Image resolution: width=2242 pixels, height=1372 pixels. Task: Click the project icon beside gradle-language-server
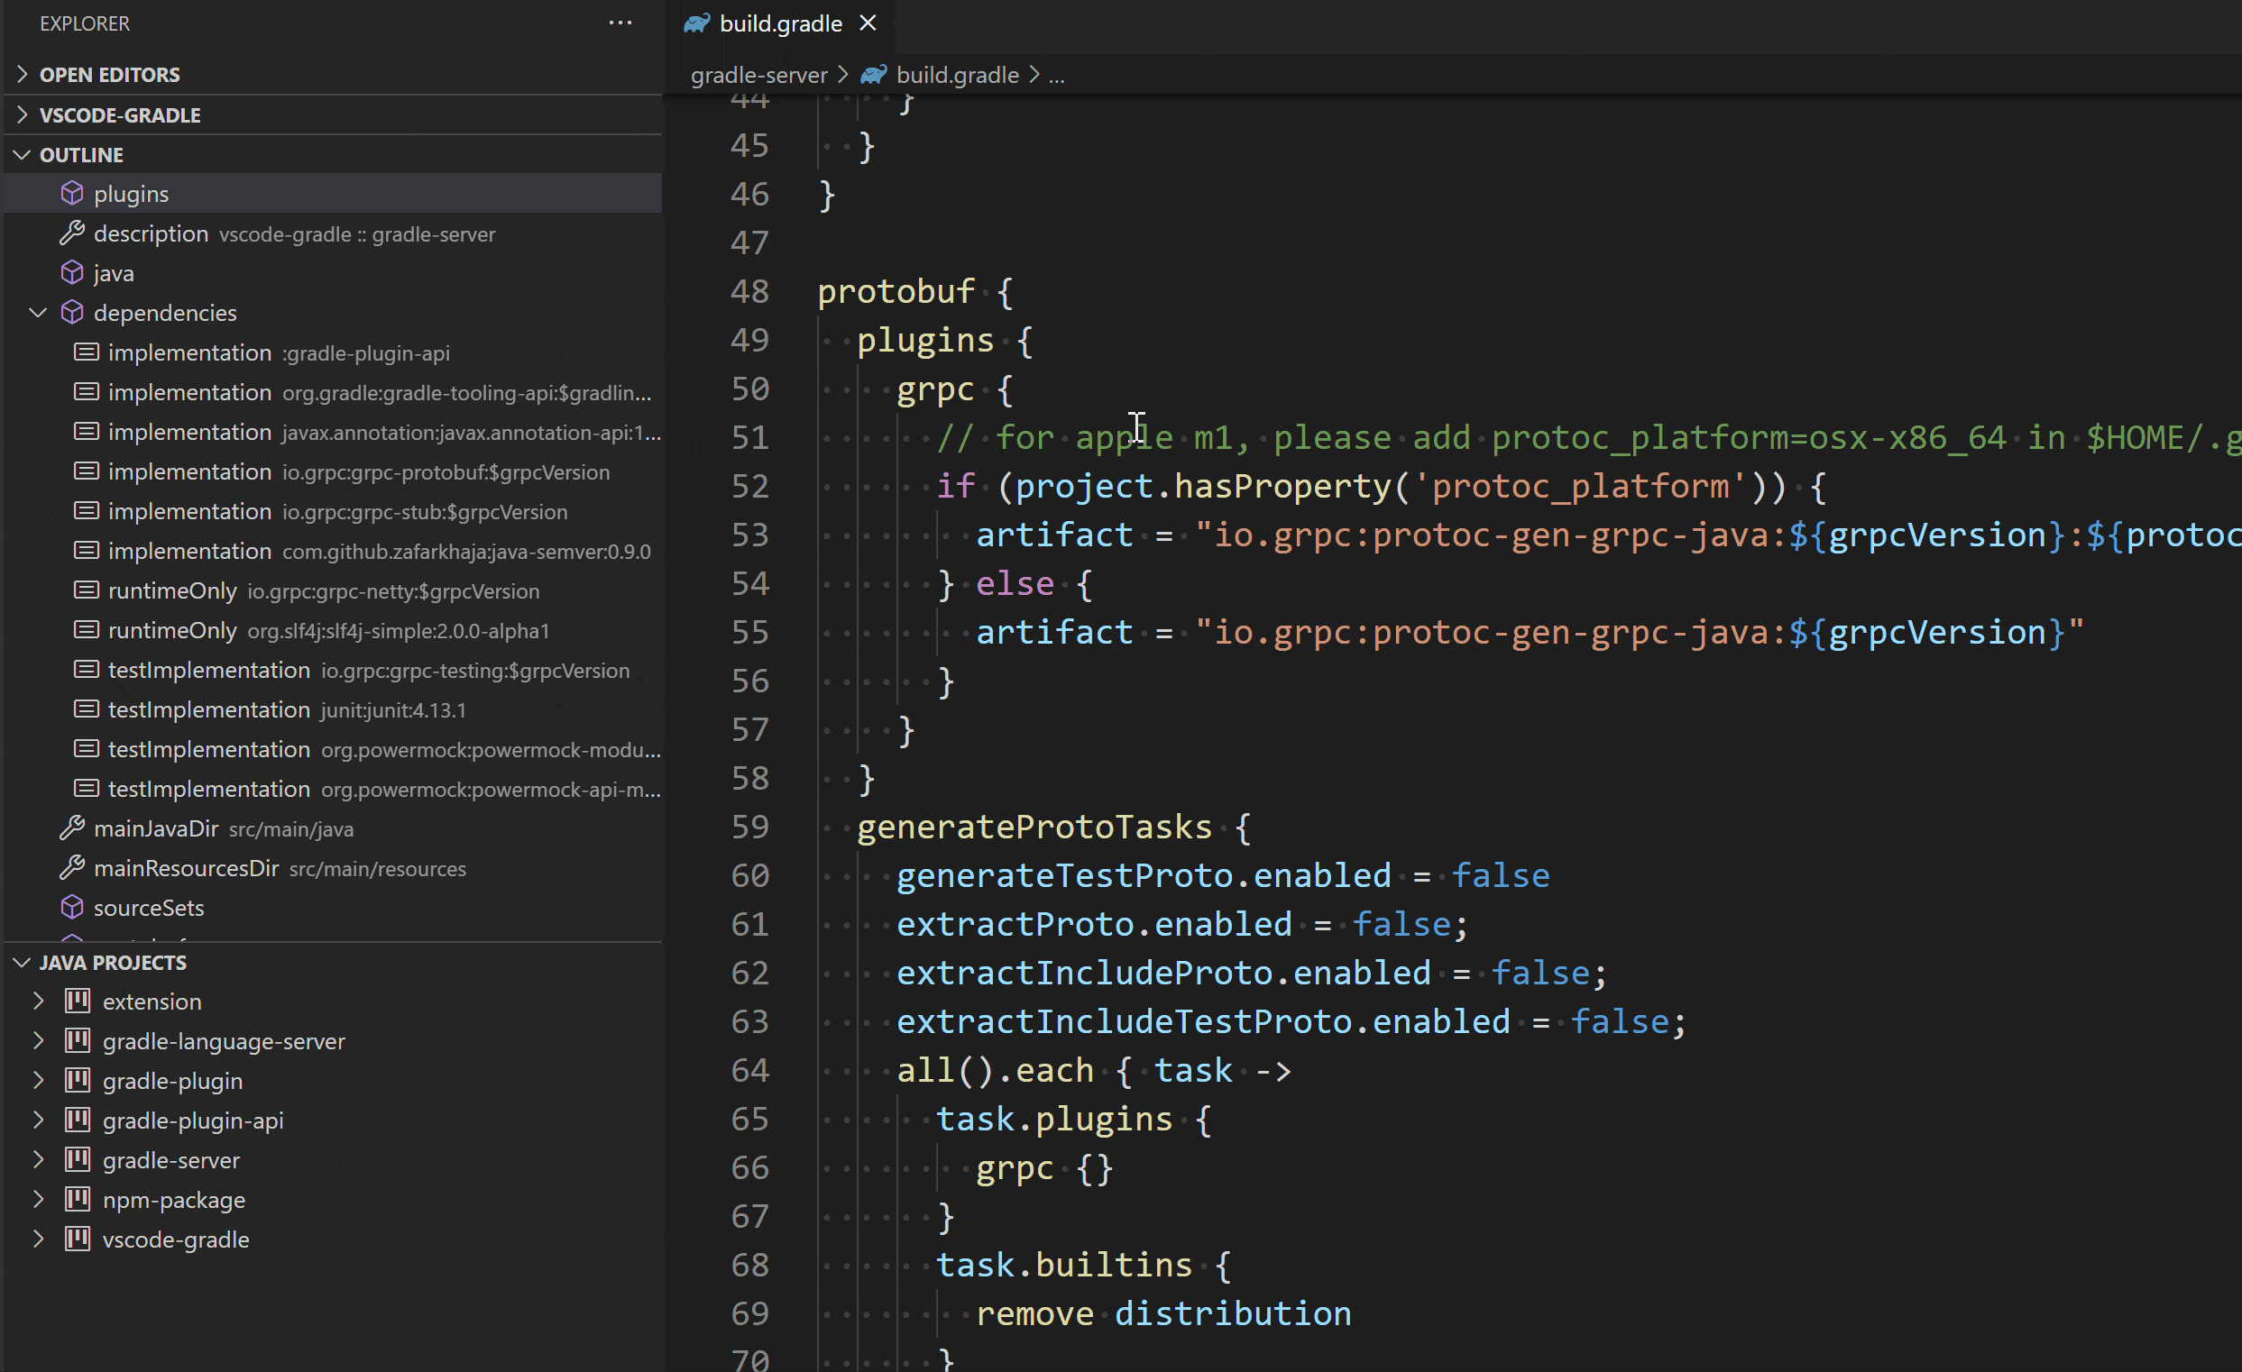point(78,1040)
